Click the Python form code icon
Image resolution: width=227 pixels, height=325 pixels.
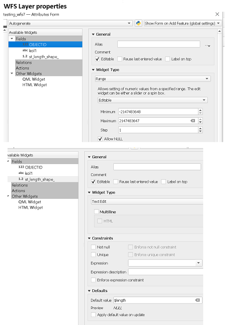coord(138,23)
